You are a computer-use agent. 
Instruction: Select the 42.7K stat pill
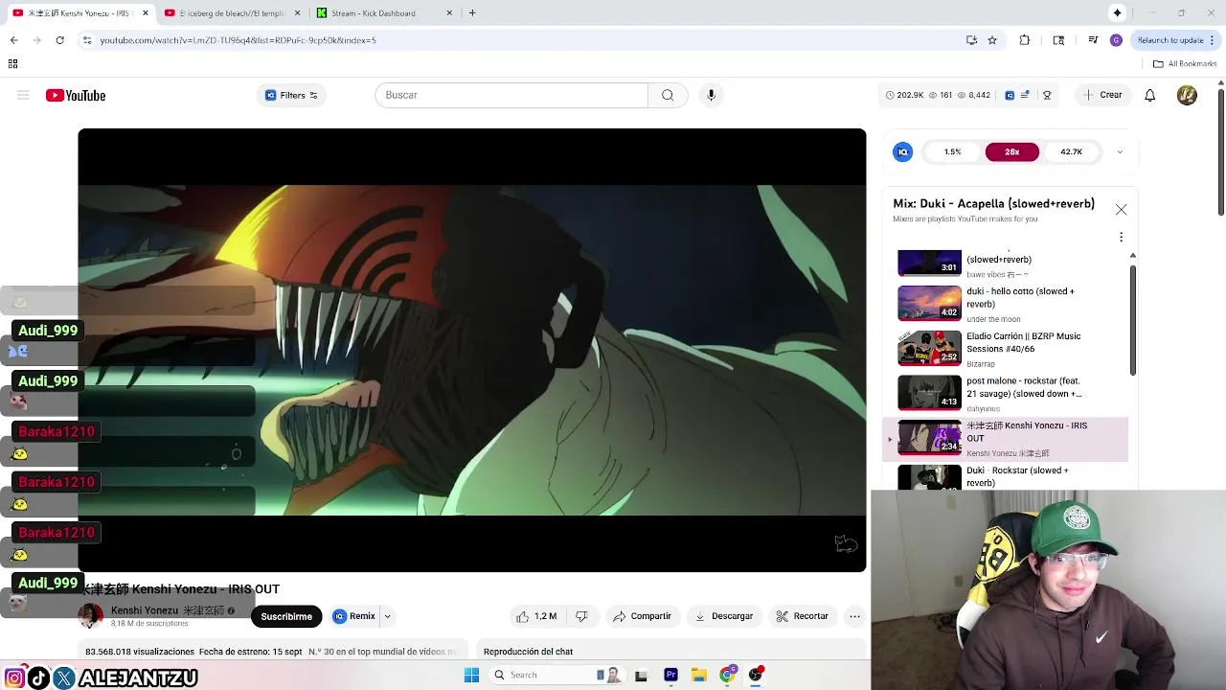1071,151
